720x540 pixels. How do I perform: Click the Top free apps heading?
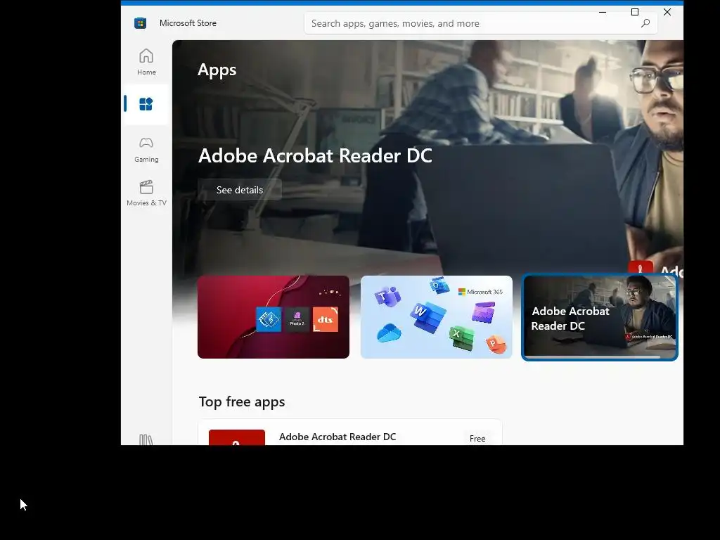242,401
